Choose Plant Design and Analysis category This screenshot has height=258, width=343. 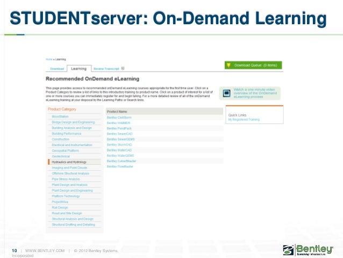69,185
